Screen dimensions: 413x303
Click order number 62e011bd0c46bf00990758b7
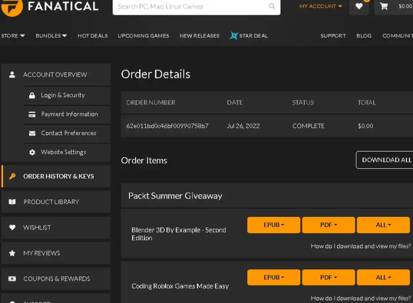coord(167,126)
